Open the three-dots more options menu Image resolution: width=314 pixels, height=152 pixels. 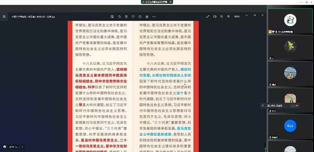tap(154, 17)
